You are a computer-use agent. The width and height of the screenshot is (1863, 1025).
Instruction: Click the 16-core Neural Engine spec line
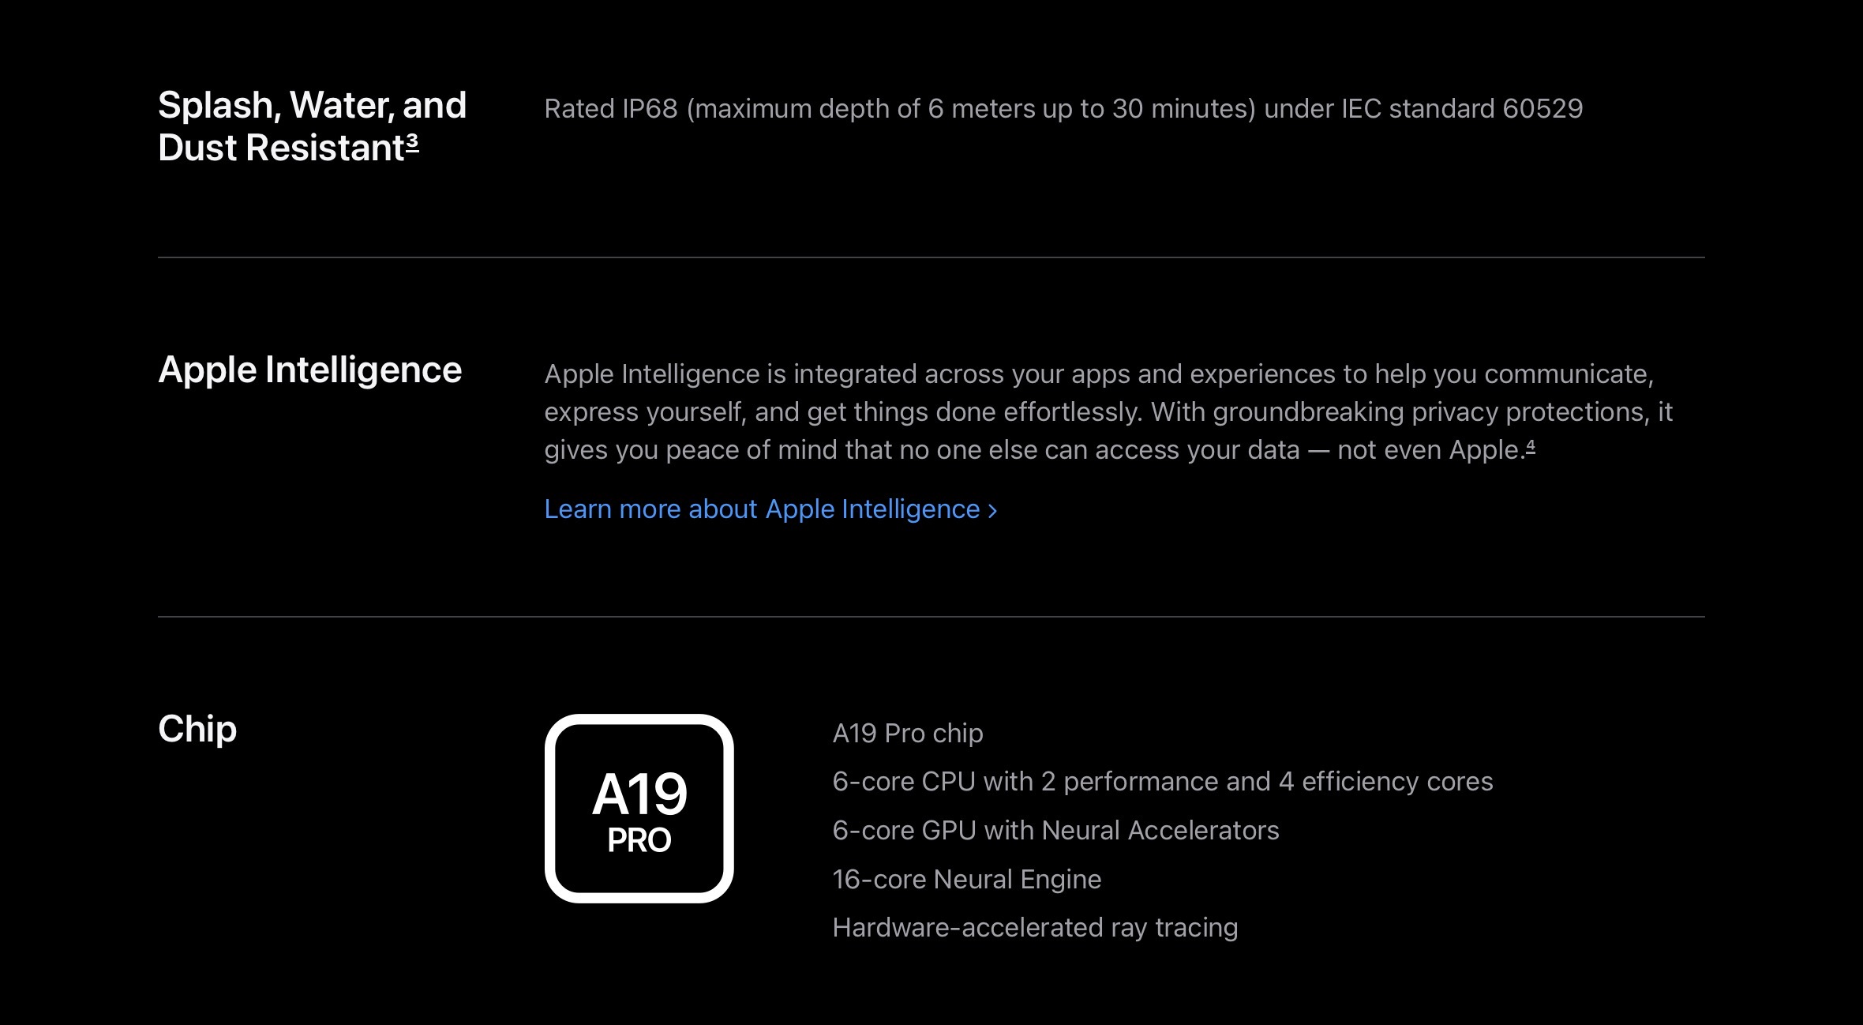click(x=966, y=879)
